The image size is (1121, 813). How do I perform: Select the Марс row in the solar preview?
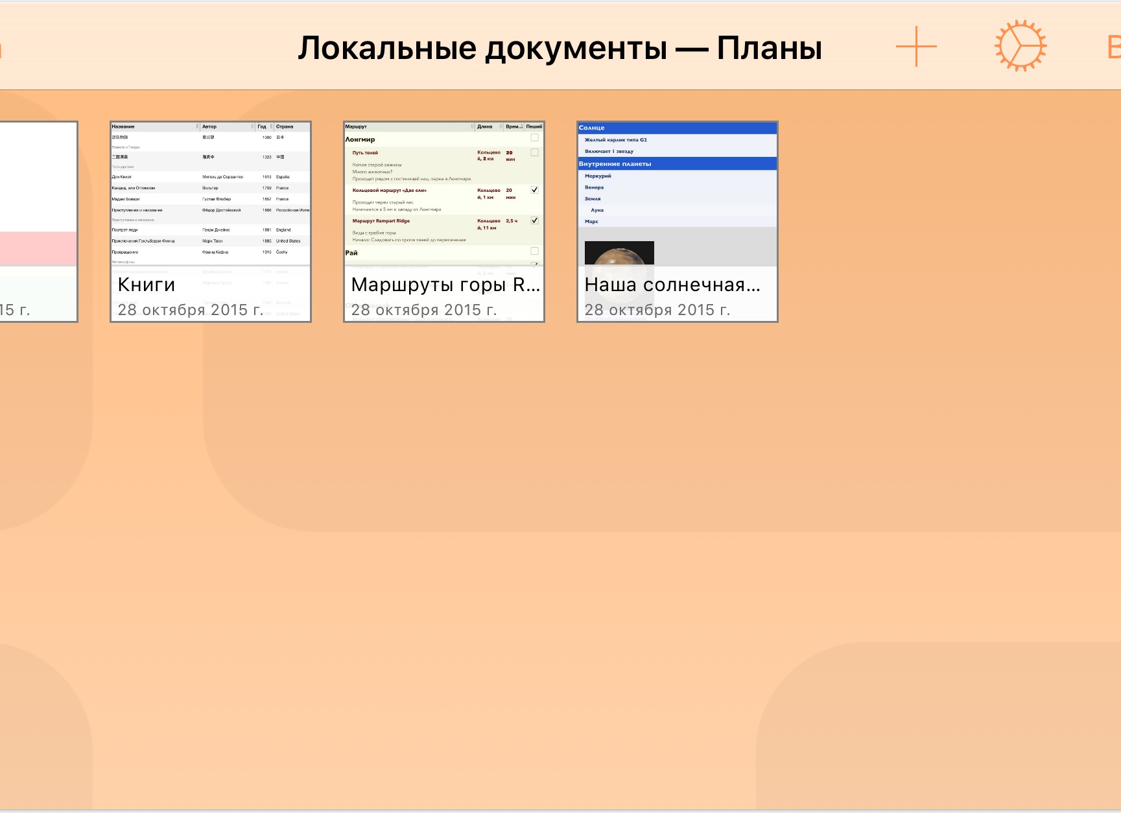(591, 221)
